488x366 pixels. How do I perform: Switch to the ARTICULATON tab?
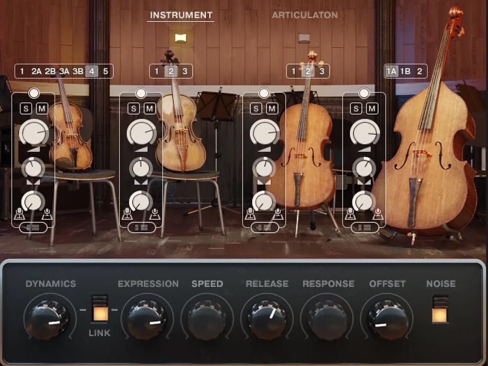(305, 15)
